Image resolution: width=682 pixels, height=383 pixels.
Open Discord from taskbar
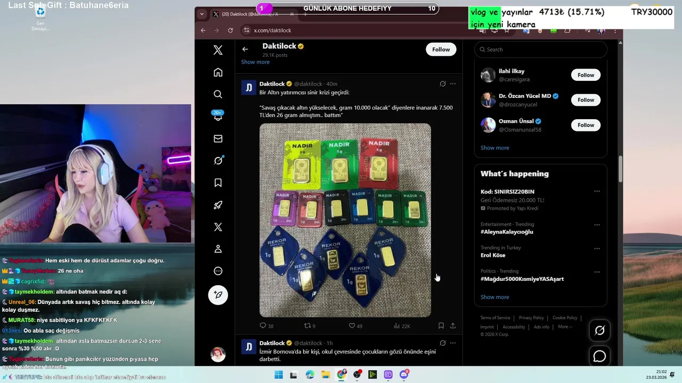tap(404, 374)
